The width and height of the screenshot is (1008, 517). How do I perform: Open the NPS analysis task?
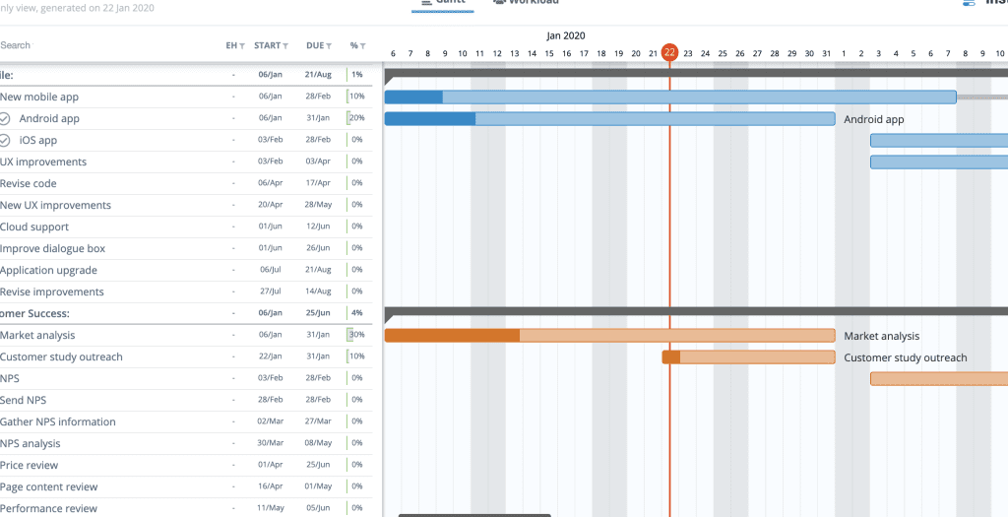click(x=31, y=443)
